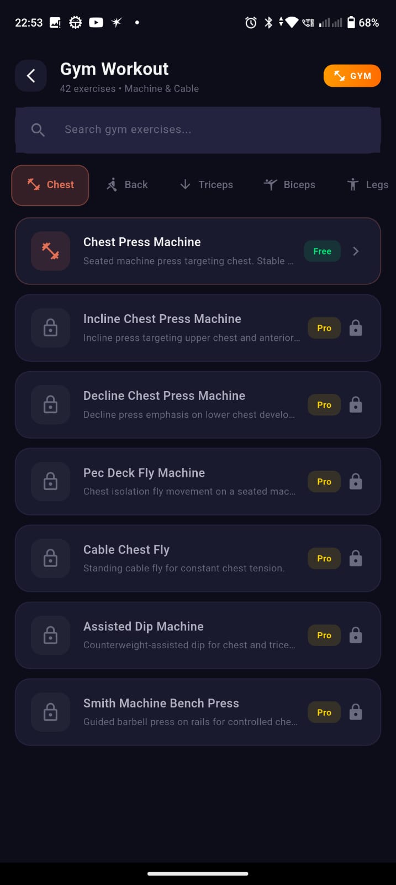Open the Legs category tab
This screenshot has height=885, width=396.
(x=367, y=185)
